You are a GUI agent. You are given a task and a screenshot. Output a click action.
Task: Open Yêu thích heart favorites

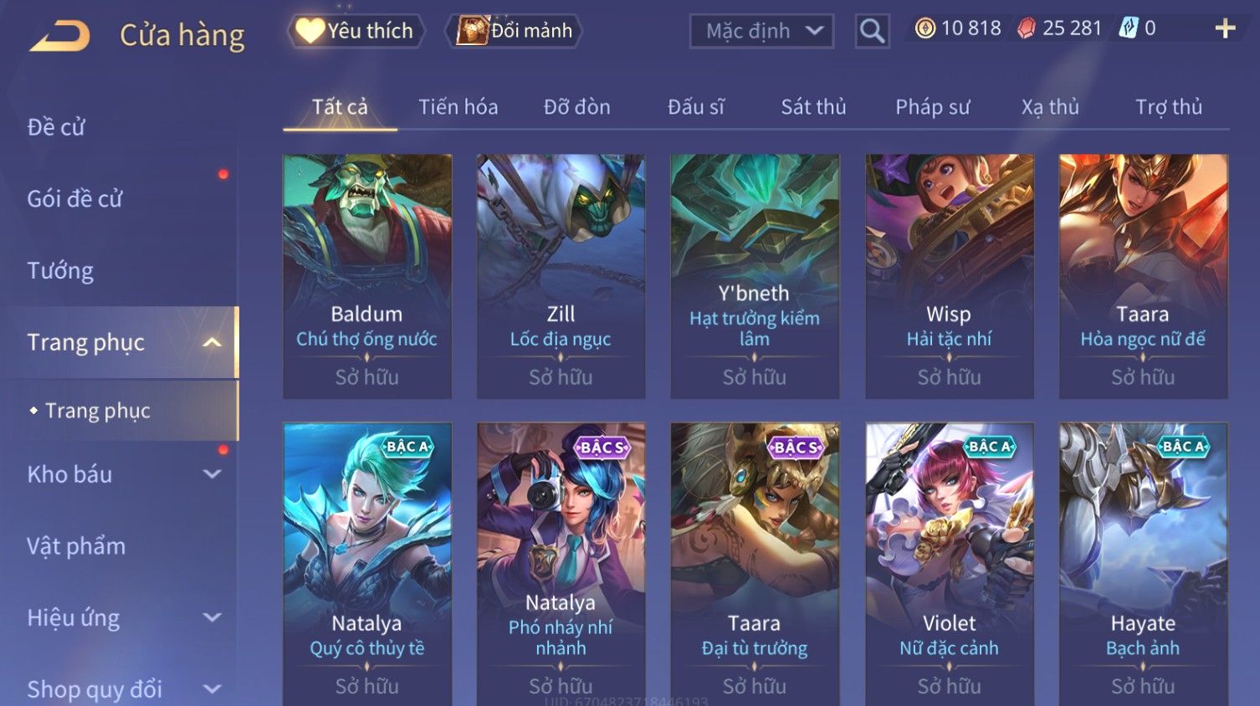pyautogui.click(x=356, y=31)
